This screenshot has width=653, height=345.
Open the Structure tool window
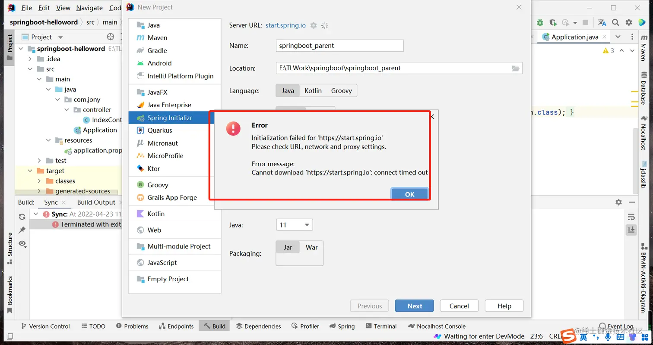click(x=10, y=249)
